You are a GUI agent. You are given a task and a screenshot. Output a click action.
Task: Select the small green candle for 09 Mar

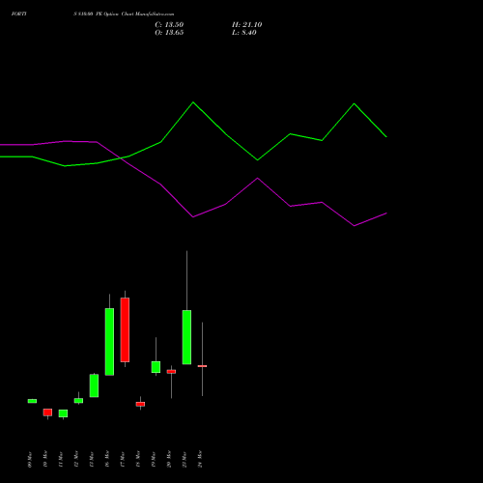tap(32, 401)
